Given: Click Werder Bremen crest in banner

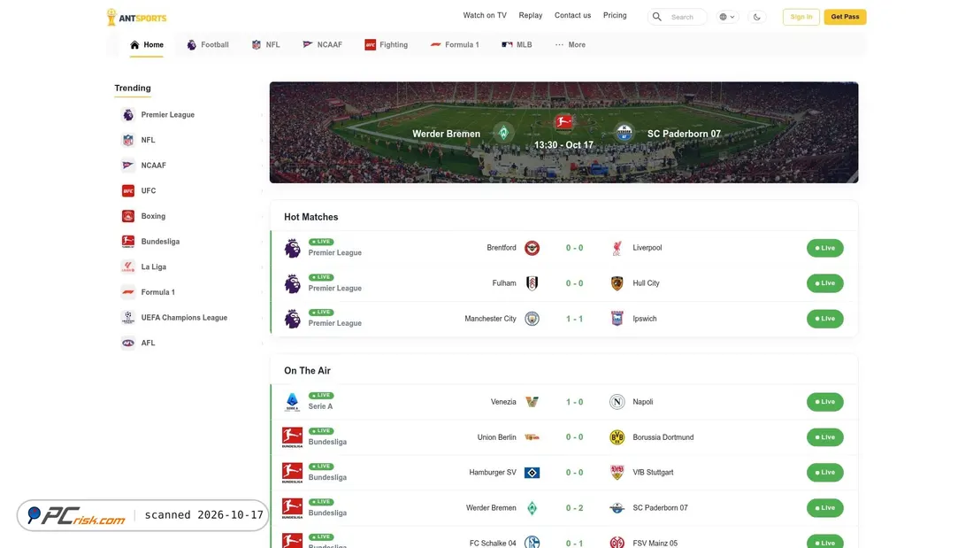Looking at the screenshot, I should coord(503,132).
